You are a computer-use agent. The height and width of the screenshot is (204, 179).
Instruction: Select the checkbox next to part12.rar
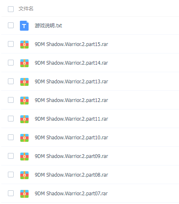coord(11,100)
